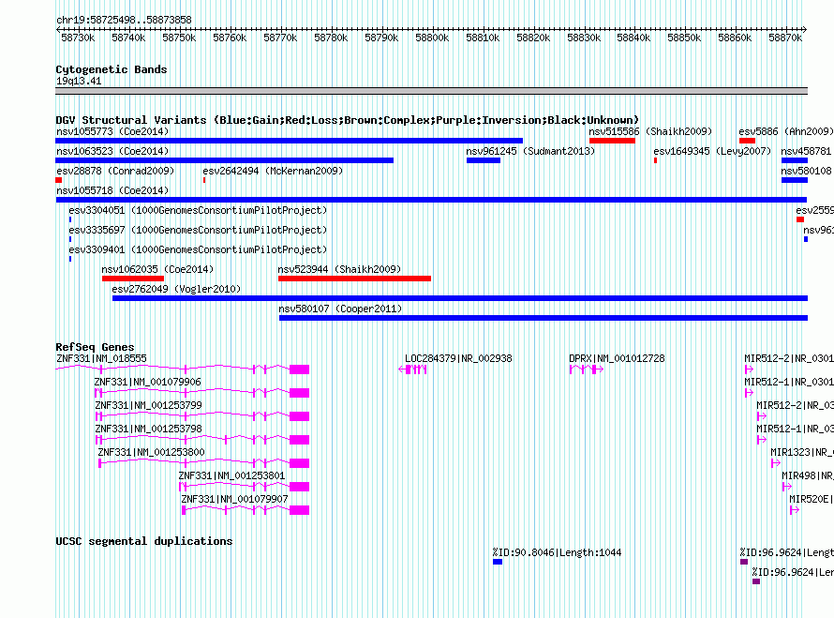Select the nsv1063523 (Coe2014) variant label

[x=112, y=151]
